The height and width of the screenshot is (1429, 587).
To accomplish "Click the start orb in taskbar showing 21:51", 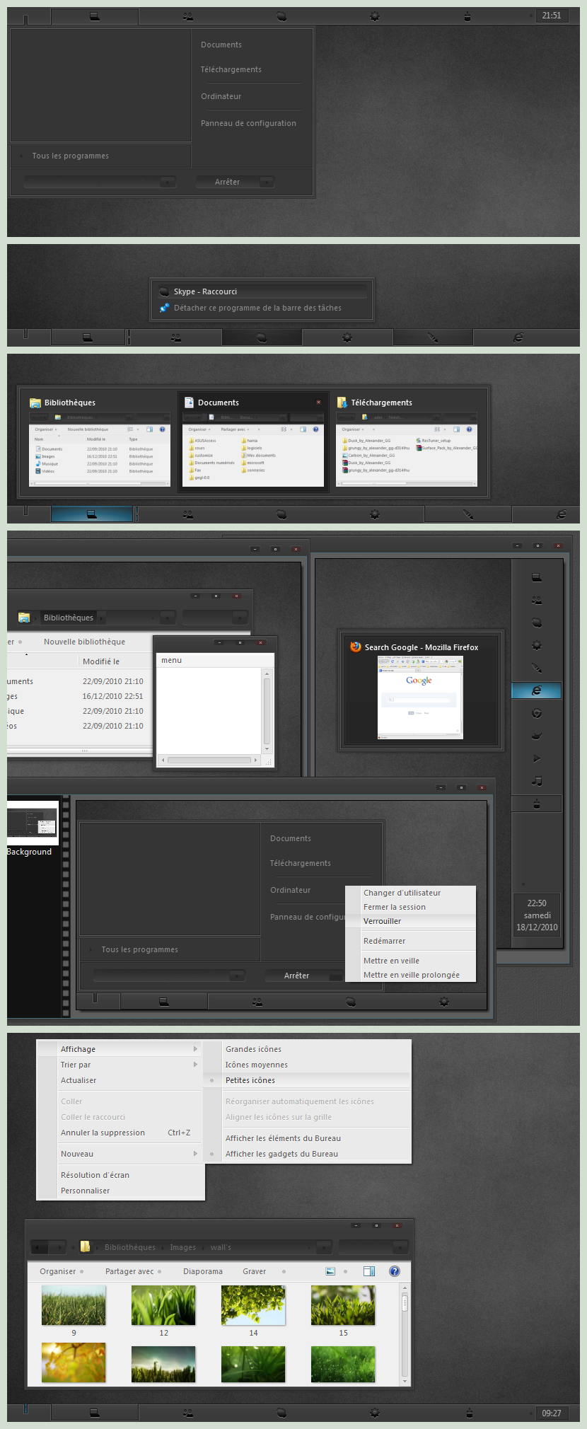I will (26, 18).
